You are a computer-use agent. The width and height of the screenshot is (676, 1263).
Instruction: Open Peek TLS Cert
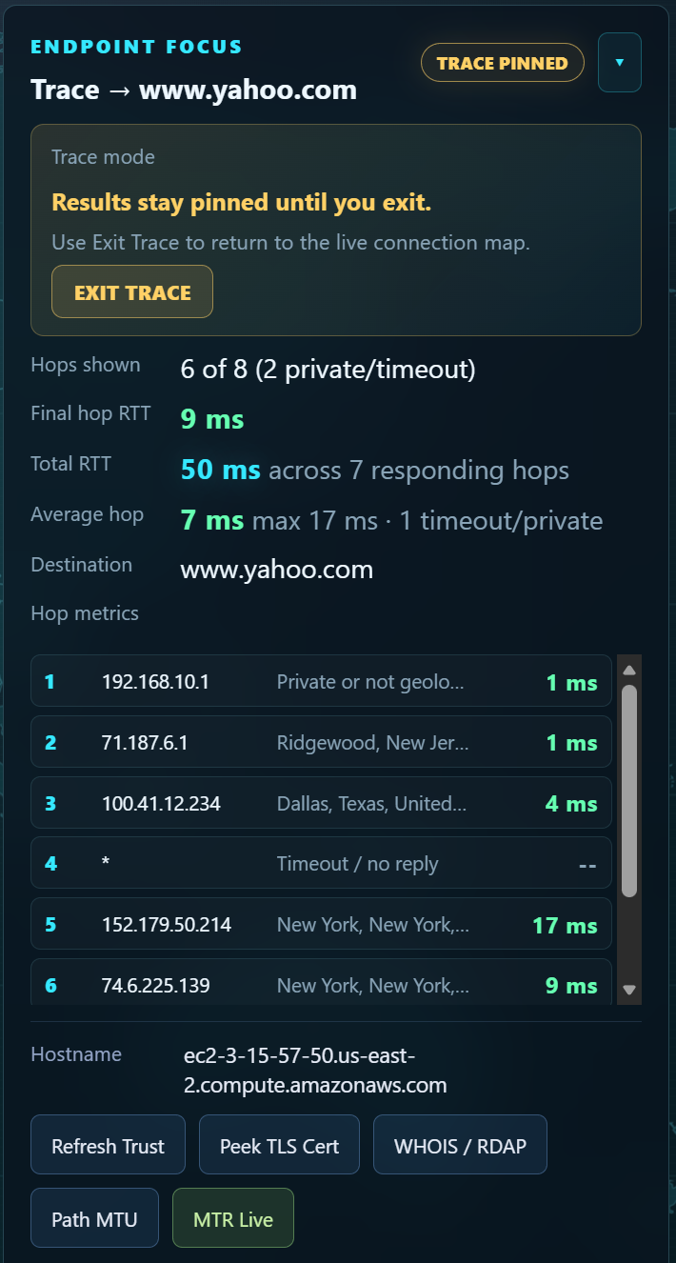click(279, 1145)
